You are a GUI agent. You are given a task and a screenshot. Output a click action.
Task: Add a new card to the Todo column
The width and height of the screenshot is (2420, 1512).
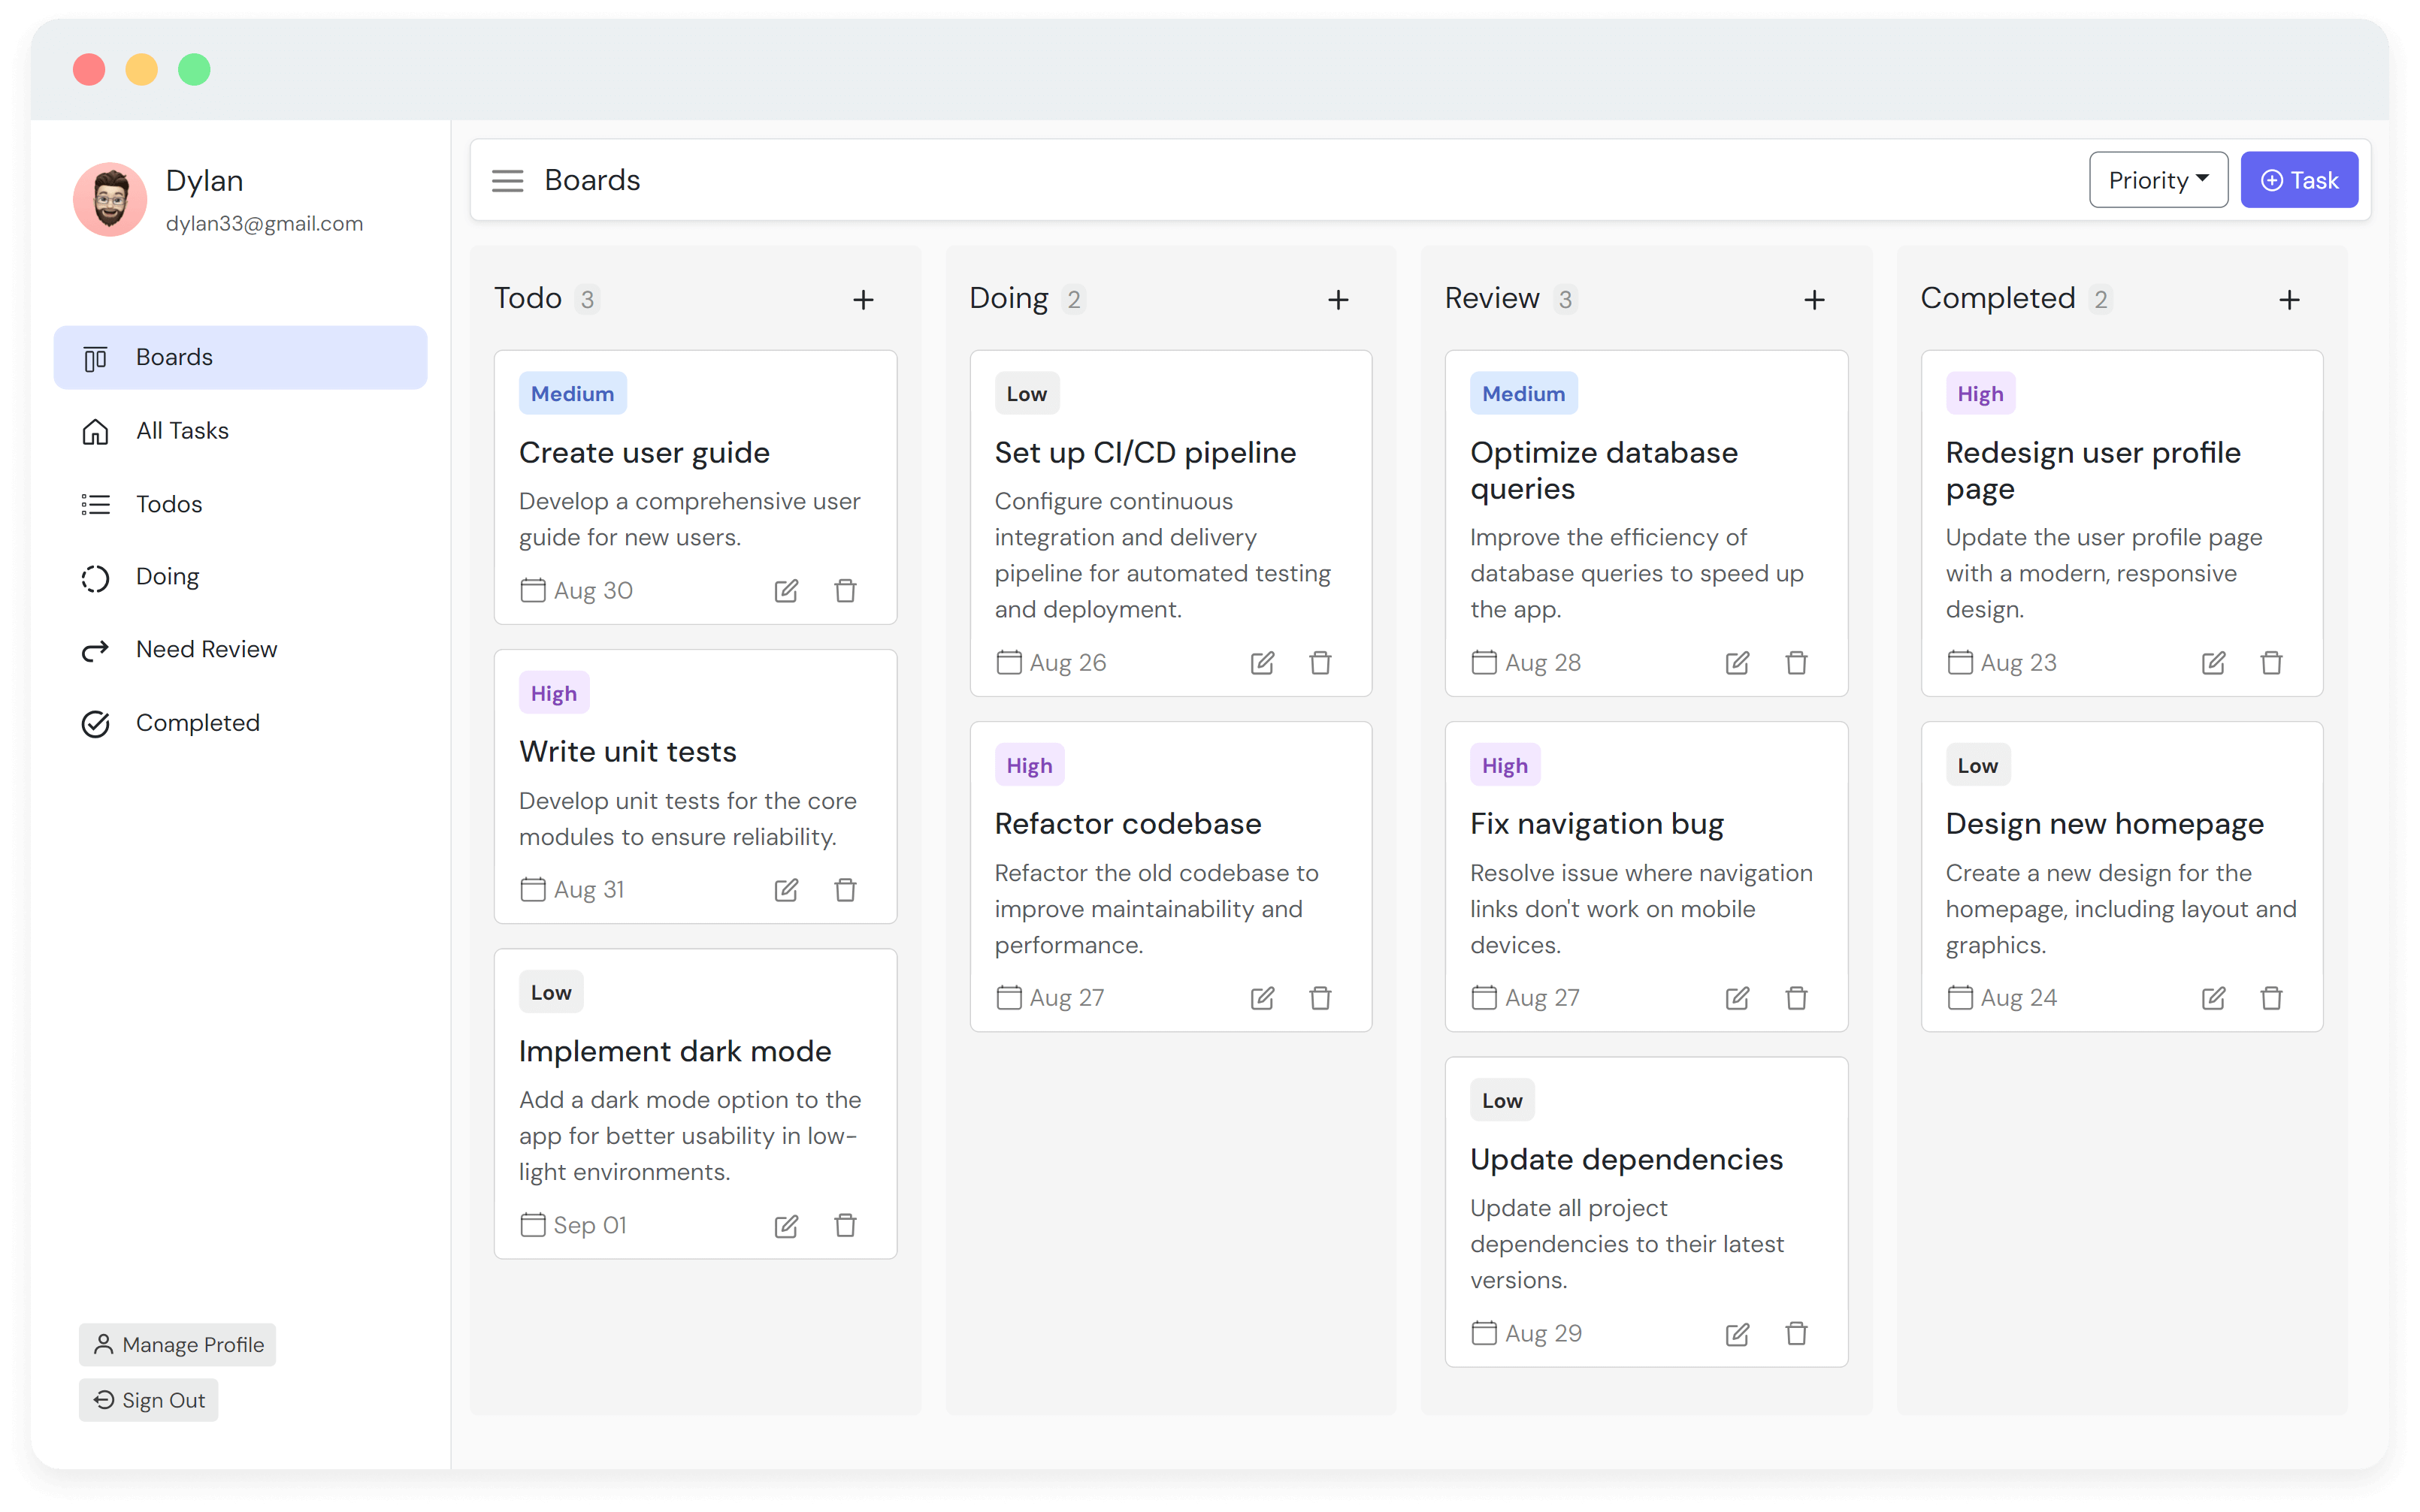(864, 299)
